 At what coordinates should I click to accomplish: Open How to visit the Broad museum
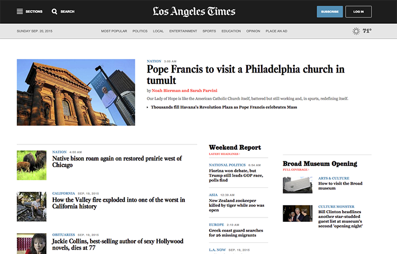340,186
